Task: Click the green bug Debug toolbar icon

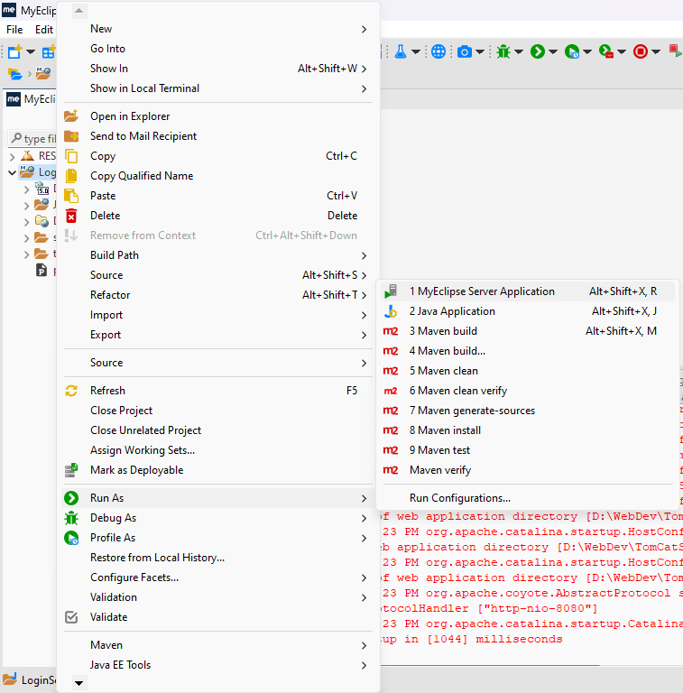Action: [503, 51]
